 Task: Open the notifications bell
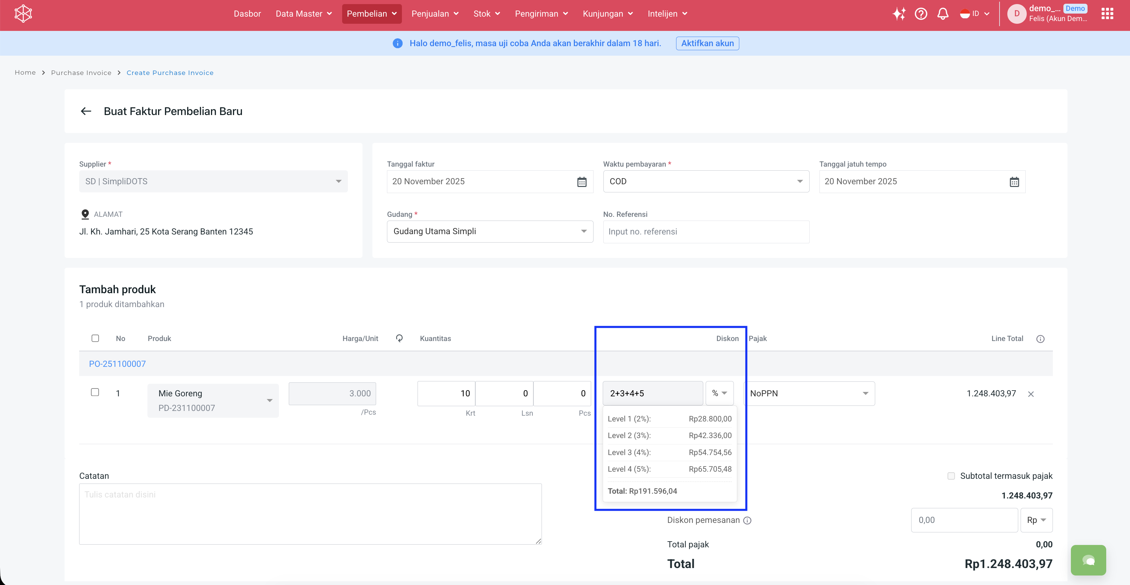tap(943, 14)
